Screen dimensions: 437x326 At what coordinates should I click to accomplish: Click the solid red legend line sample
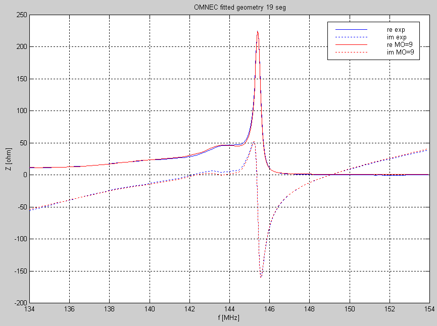351,44
